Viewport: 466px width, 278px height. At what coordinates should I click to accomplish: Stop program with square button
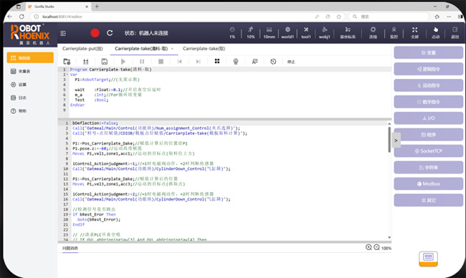point(161,62)
